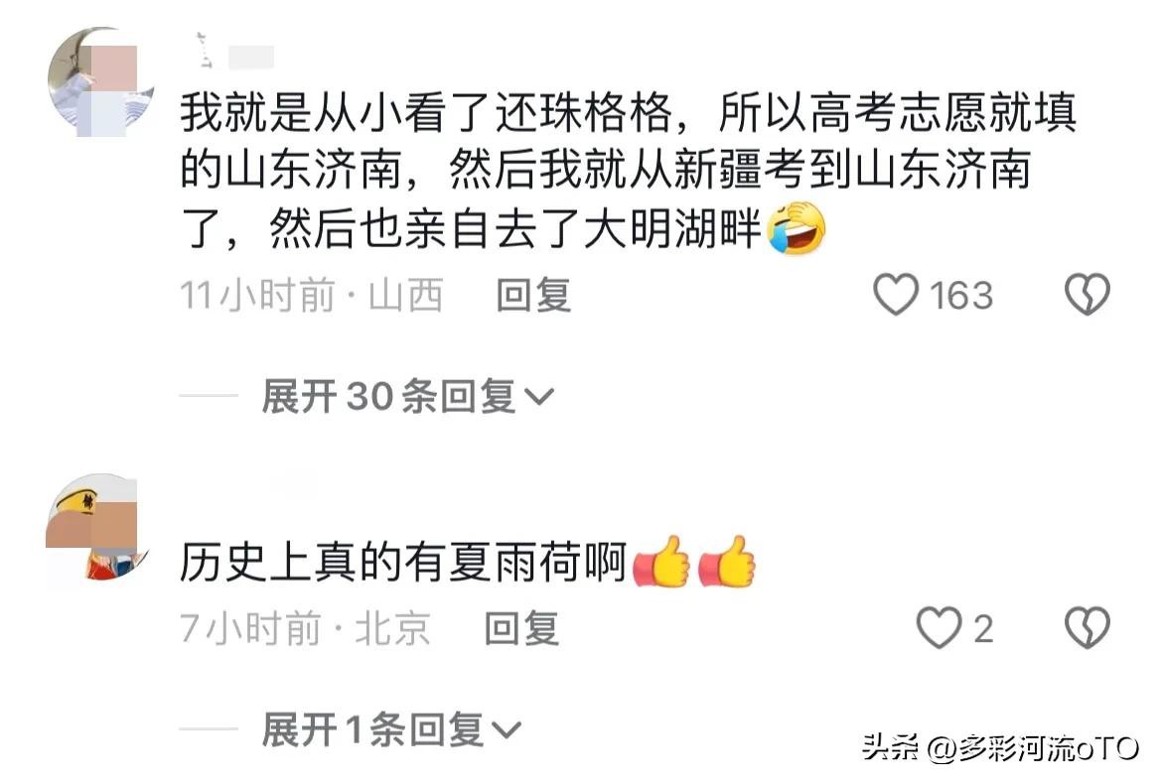Image resolution: width=1162 pixels, height=784 pixels.
Task: Open avatar of the first commenter
Action: (x=101, y=82)
